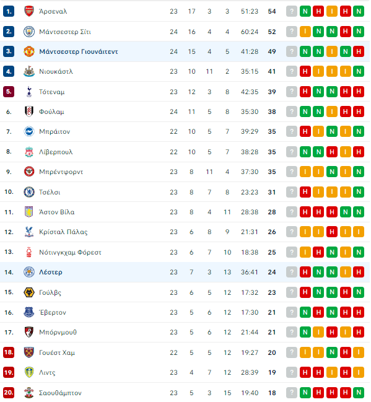Click Southampton's grey question mark box
The height and width of the screenshot is (402, 371).
coord(292,393)
